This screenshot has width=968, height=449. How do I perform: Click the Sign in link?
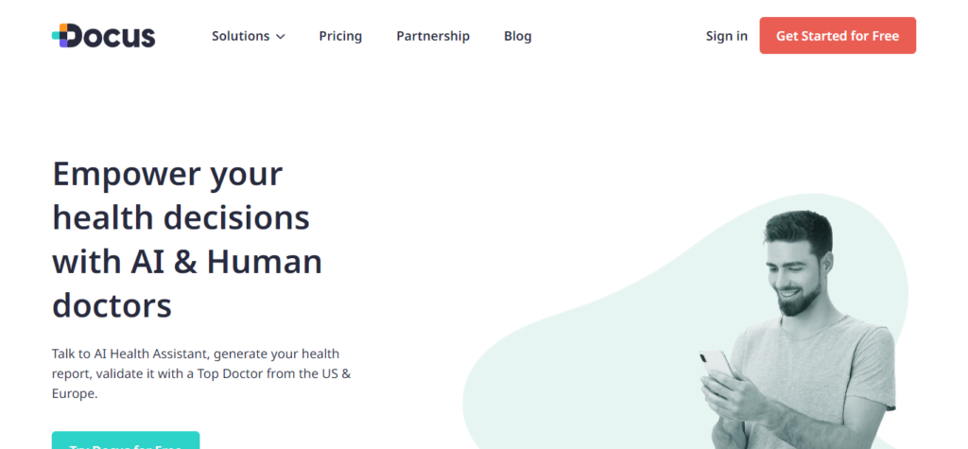point(726,36)
